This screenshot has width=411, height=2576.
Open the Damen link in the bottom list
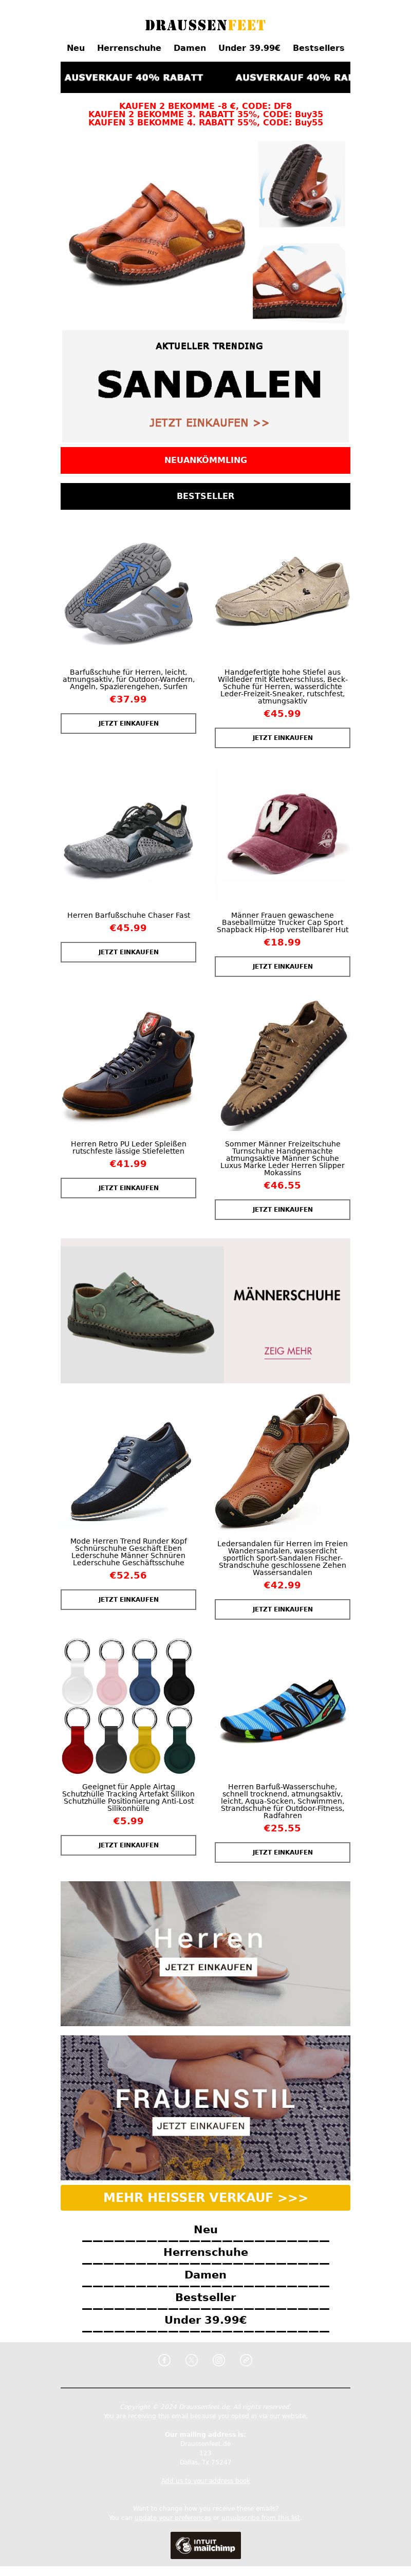(x=205, y=2275)
